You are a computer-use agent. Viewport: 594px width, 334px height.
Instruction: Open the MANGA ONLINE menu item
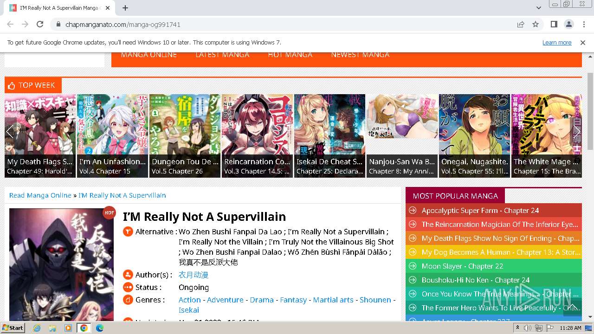pyautogui.click(x=149, y=55)
